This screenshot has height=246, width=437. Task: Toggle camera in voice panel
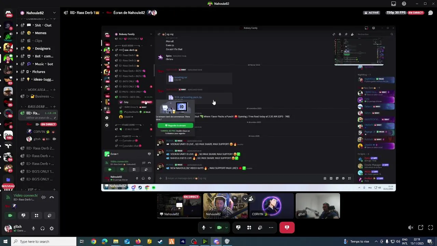[x=10, y=216]
